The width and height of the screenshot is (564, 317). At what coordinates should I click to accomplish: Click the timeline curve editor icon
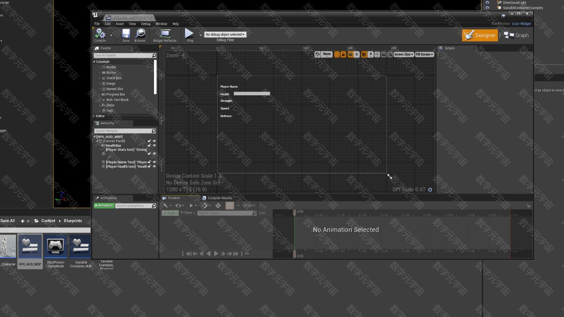click(263, 206)
